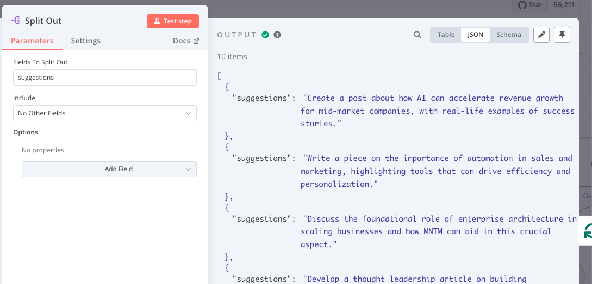Click the output info icon

(x=277, y=35)
